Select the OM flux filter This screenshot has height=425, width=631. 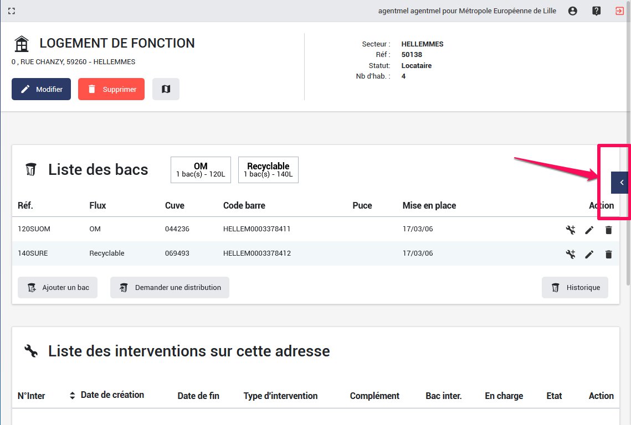(x=200, y=169)
